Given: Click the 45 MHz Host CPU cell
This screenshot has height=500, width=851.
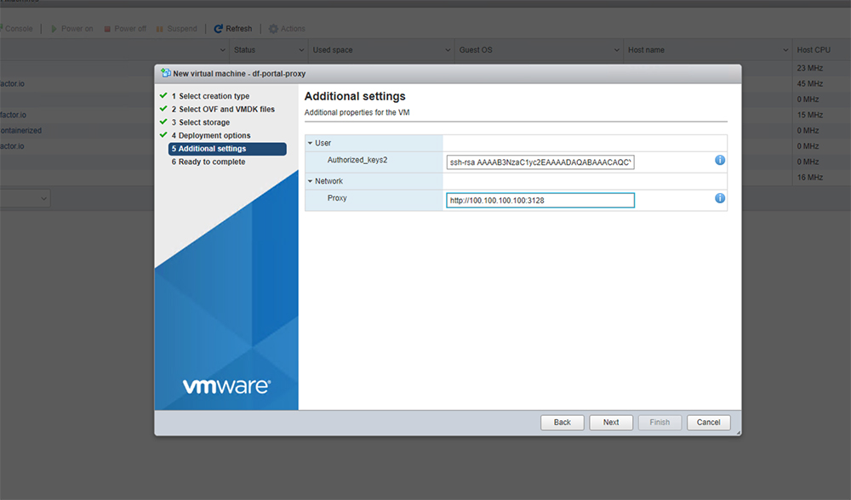Looking at the screenshot, I should coord(810,83).
